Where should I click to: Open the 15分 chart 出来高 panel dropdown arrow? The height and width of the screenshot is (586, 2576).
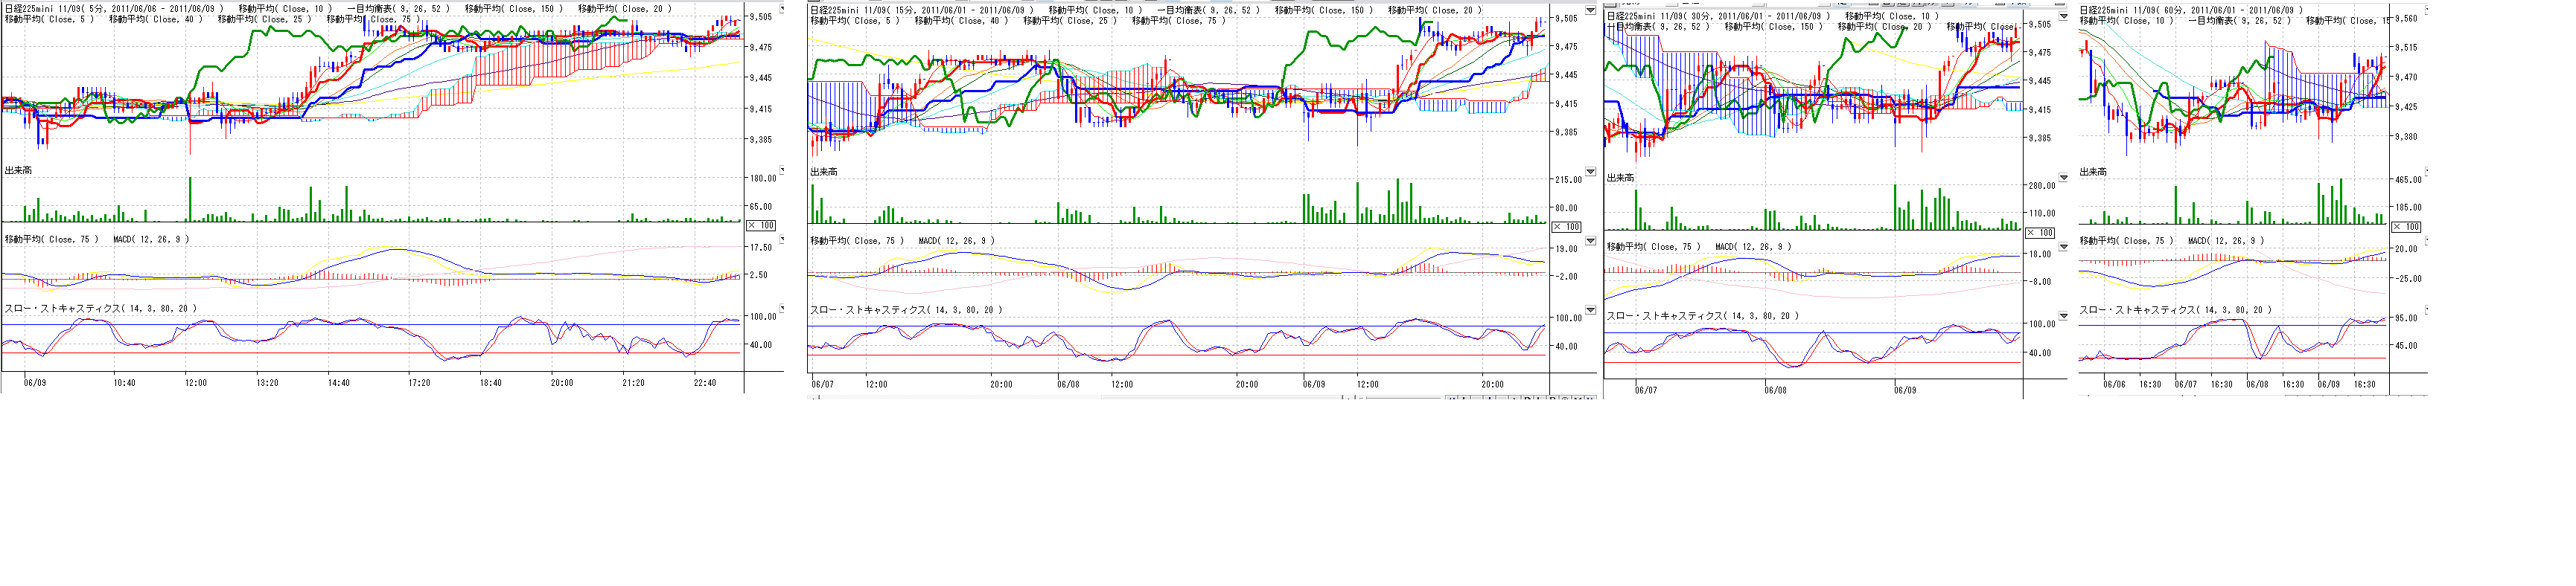point(1590,172)
